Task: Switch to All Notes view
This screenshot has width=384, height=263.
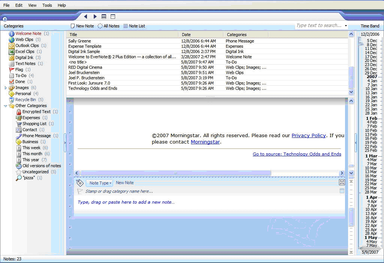Action: [x=108, y=26]
